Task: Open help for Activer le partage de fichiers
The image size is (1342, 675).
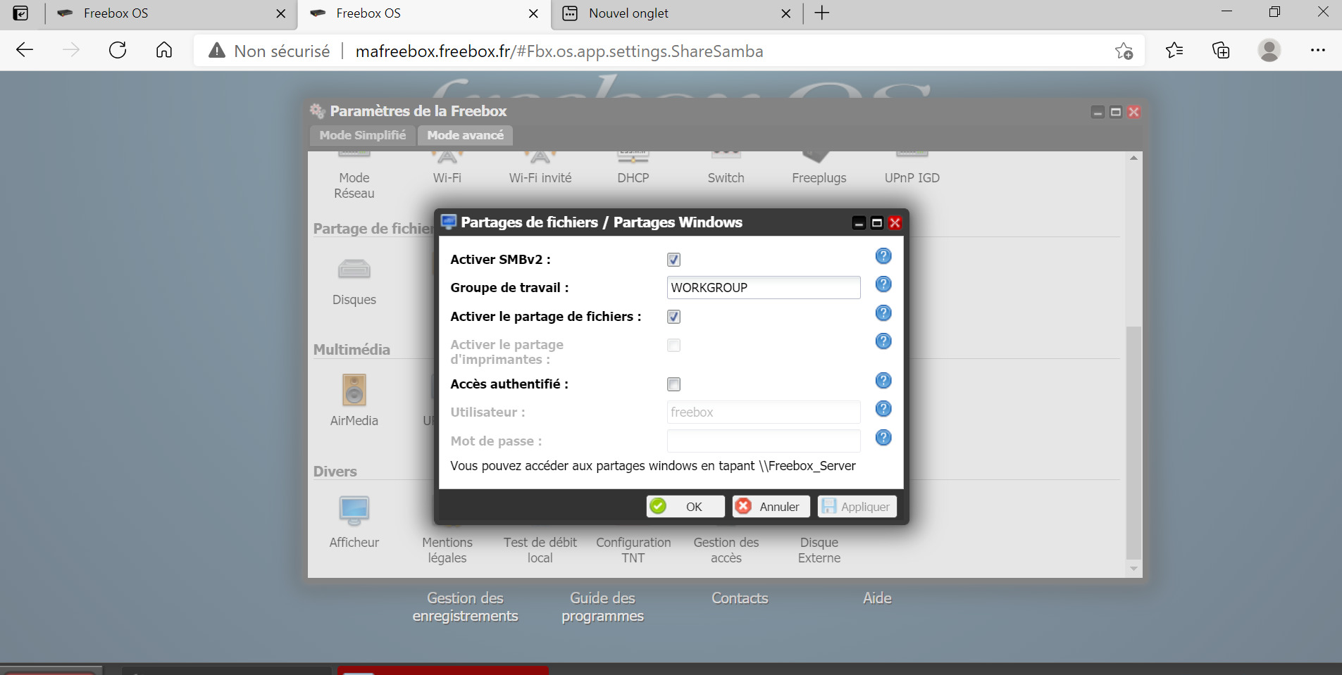Action: point(883,313)
